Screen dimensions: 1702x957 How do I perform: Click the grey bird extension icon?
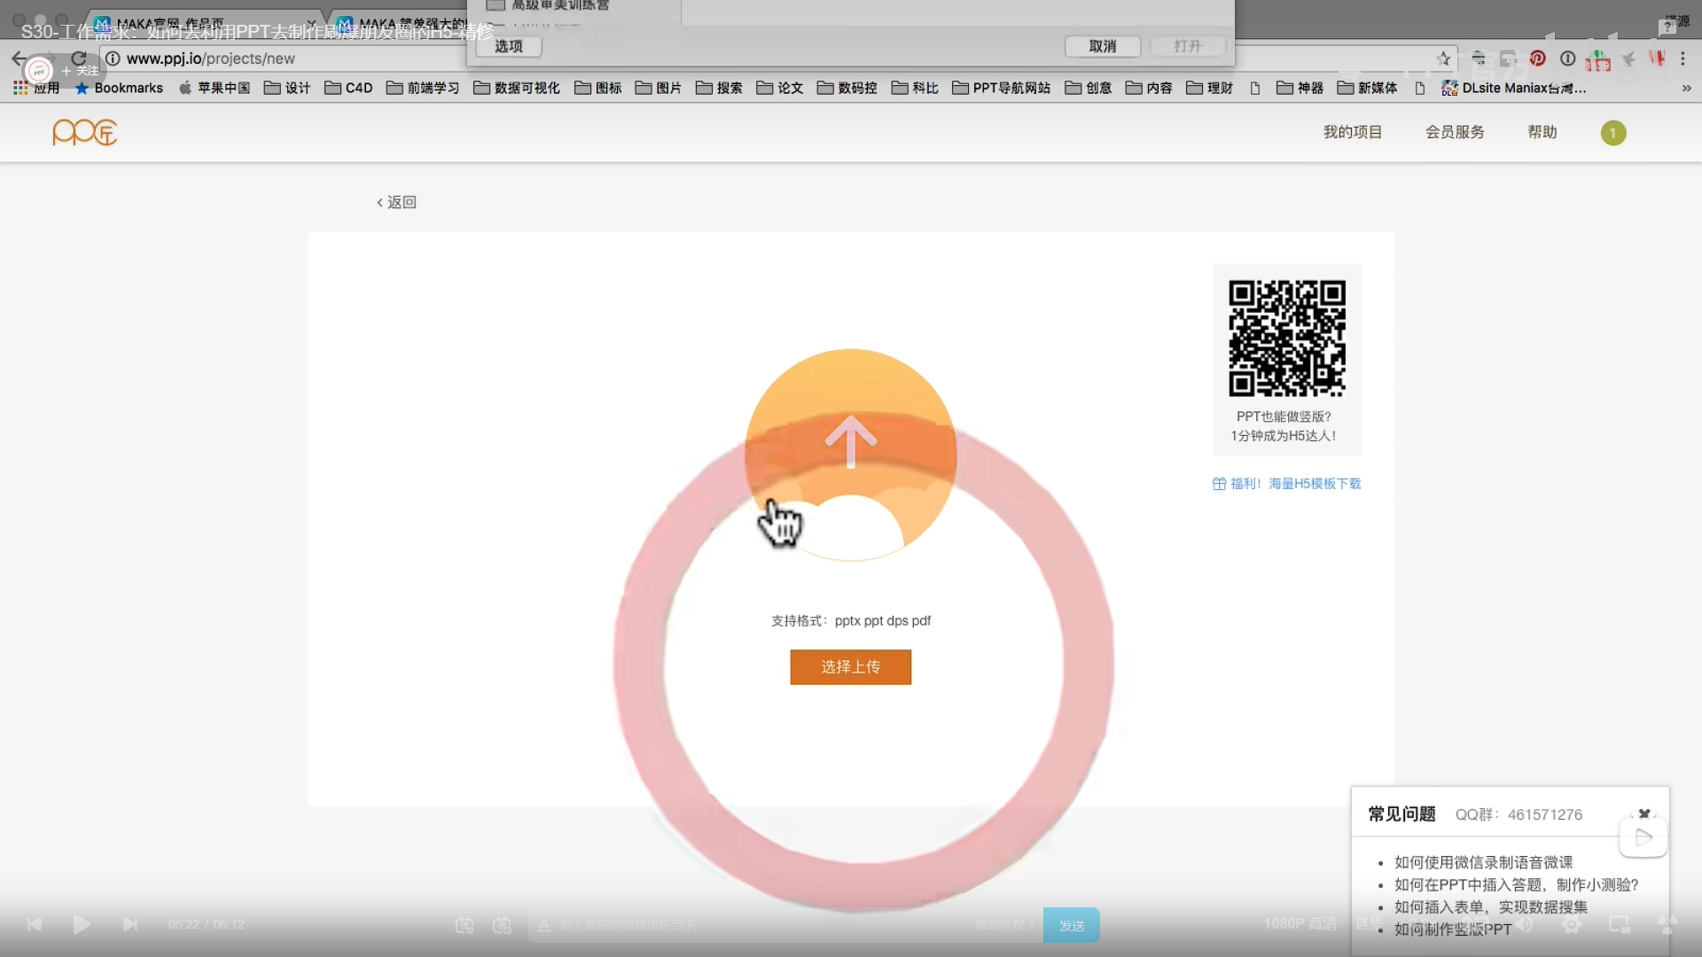tap(1628, 58)
